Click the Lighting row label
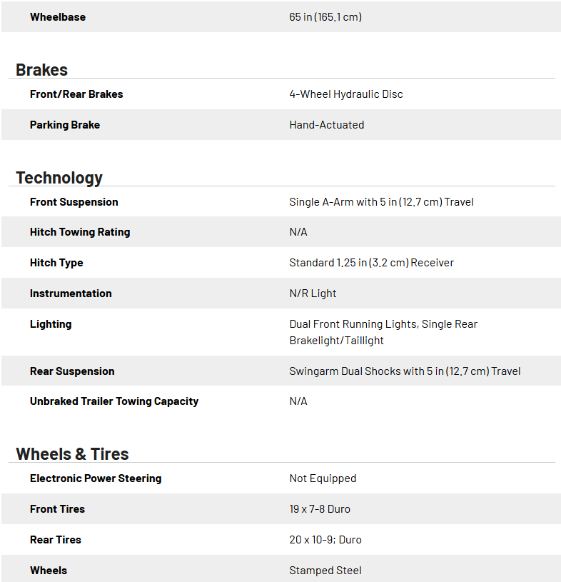This screenshot has width=561, height=582. [x=51, y=324]
